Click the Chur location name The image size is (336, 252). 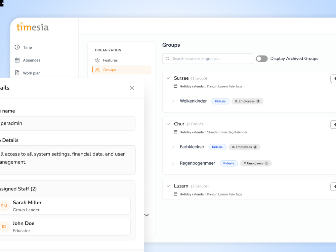[179, 124]
